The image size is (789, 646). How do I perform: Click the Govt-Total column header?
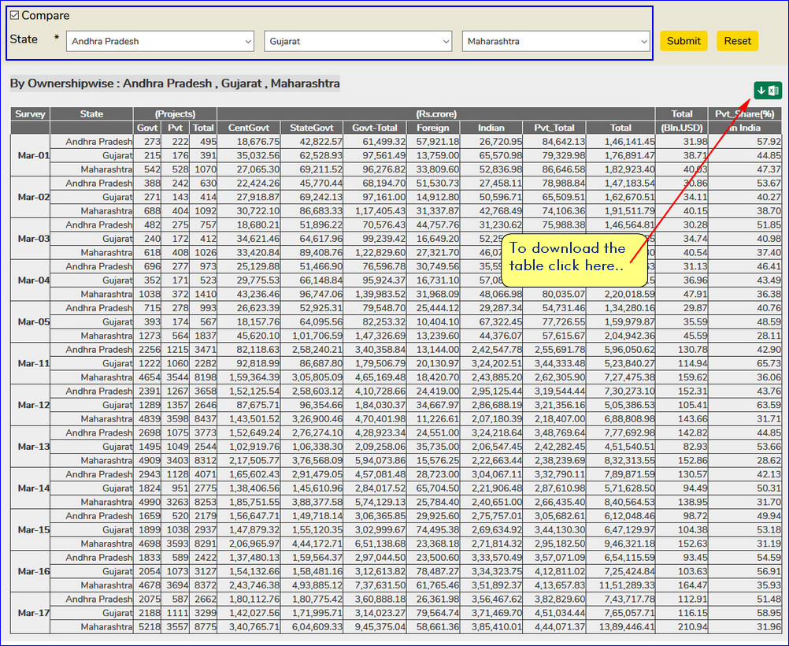tap(375, 128)
